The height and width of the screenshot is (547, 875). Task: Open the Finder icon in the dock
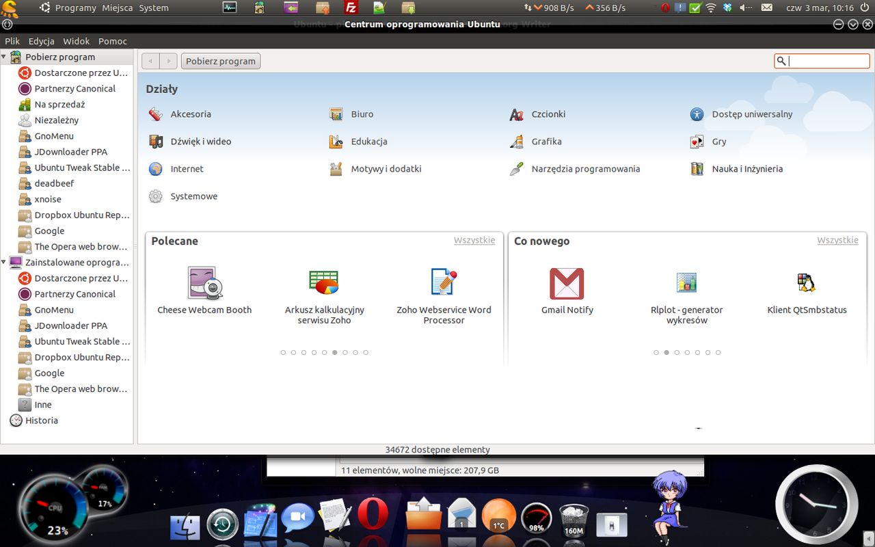(185, 527)
